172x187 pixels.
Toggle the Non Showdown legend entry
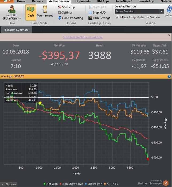pos(71,184)
